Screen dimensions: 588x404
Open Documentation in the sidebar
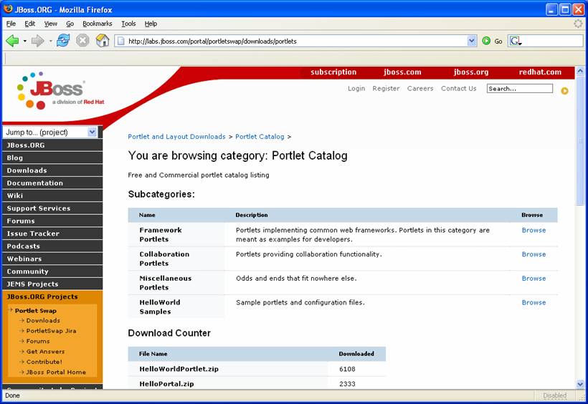click(52, 183)
